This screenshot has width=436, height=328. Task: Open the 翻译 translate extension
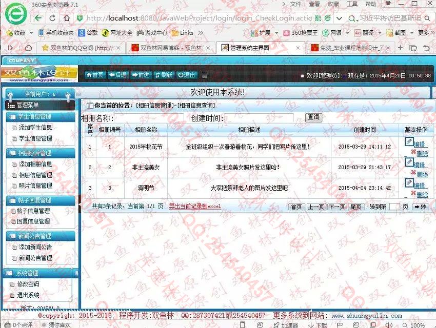point(364,33)
